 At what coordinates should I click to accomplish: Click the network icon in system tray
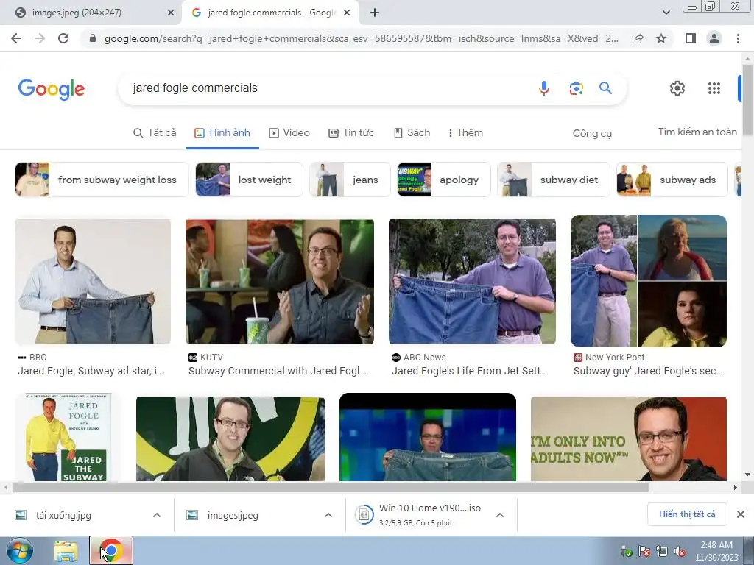click(662, 552)
